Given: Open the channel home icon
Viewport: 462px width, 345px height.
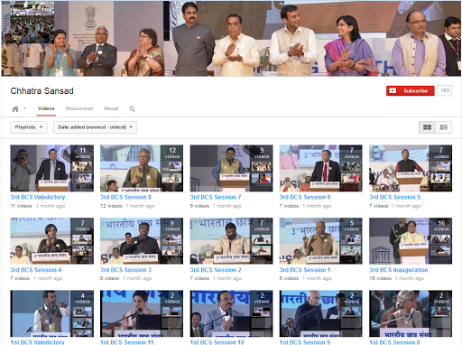Looking at the screenshot, I should coord(15,108).
